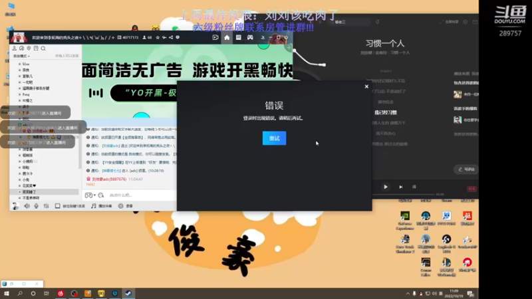Open the music player mail icon
Viewport: 532px width, 299px height.
(x=475, y=22)
